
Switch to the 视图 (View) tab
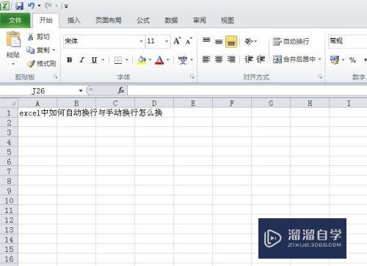(x=228, y=21)
